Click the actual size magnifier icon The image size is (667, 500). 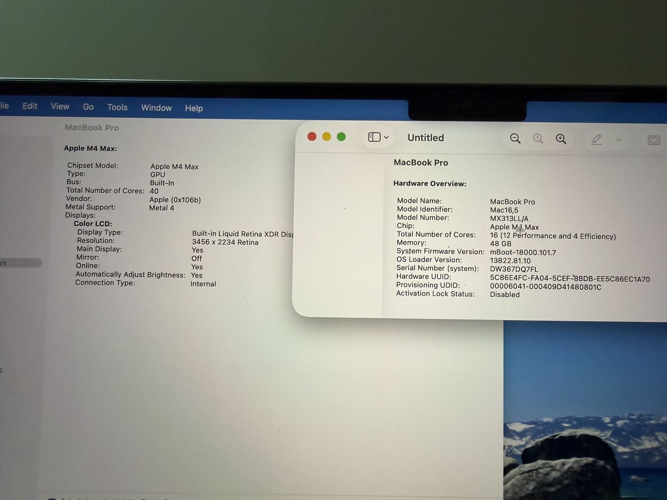(538, 139)
